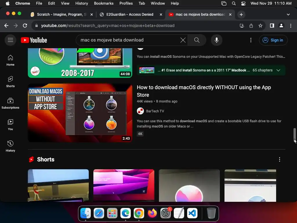Share this page from the address bar
The width and height of the screenshot is (297, 223).
click(x=251, y=26)
